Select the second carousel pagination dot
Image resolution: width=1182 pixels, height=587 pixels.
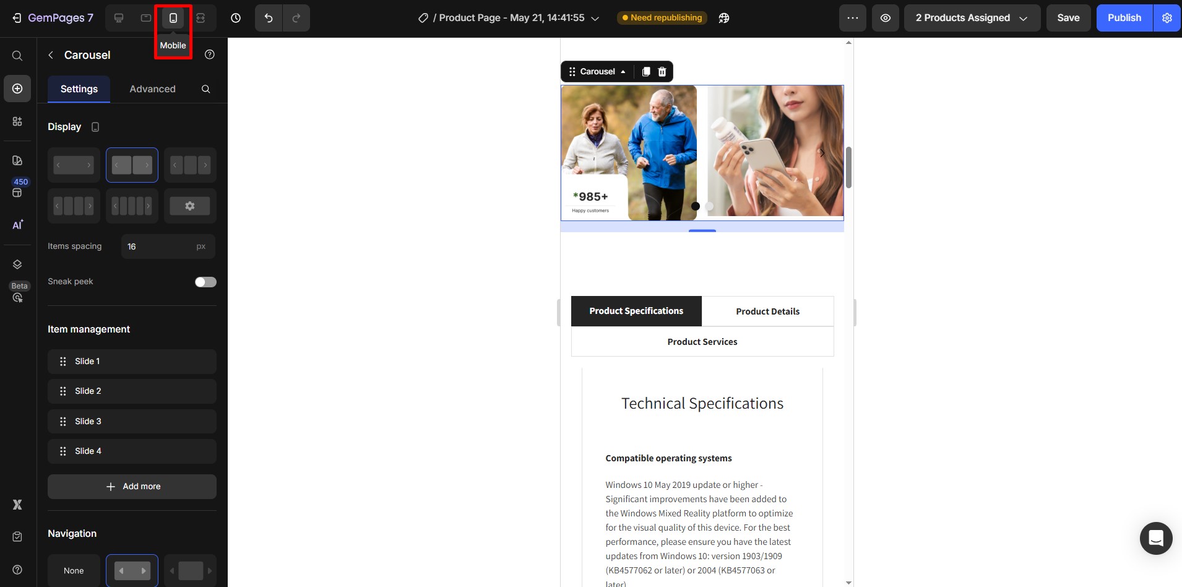[x=709, y=206]
